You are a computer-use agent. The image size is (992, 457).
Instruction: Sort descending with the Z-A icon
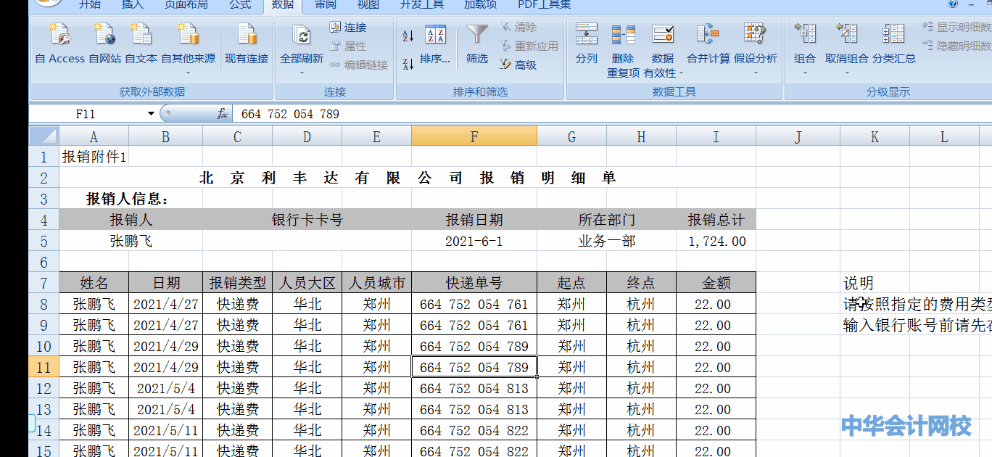[x=408, y=64]
